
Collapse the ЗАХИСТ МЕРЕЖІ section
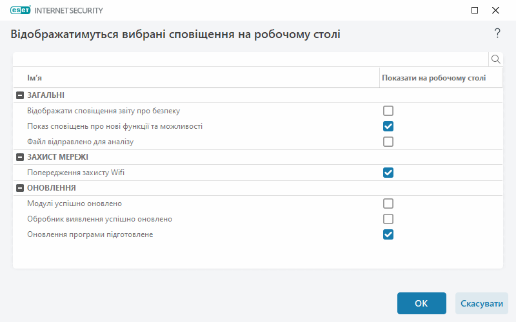coord(19,157)
